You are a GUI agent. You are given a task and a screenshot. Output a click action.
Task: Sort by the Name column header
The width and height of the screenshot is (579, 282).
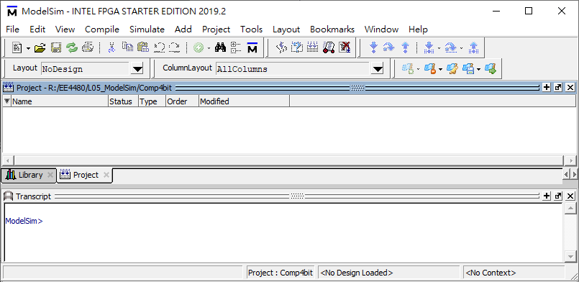pyautogui.click(x=60, y=101)
